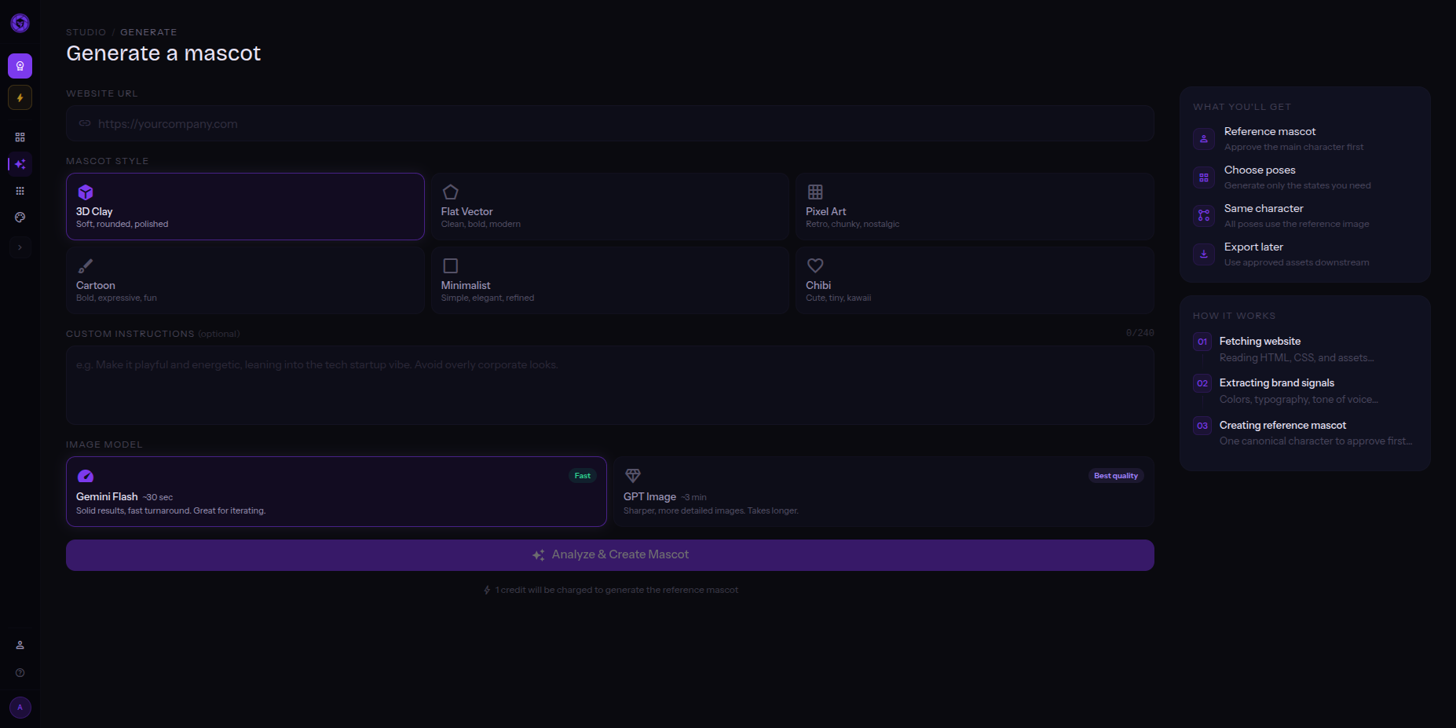Click the GPT Image diamond icon

click(x=632, y=476)
